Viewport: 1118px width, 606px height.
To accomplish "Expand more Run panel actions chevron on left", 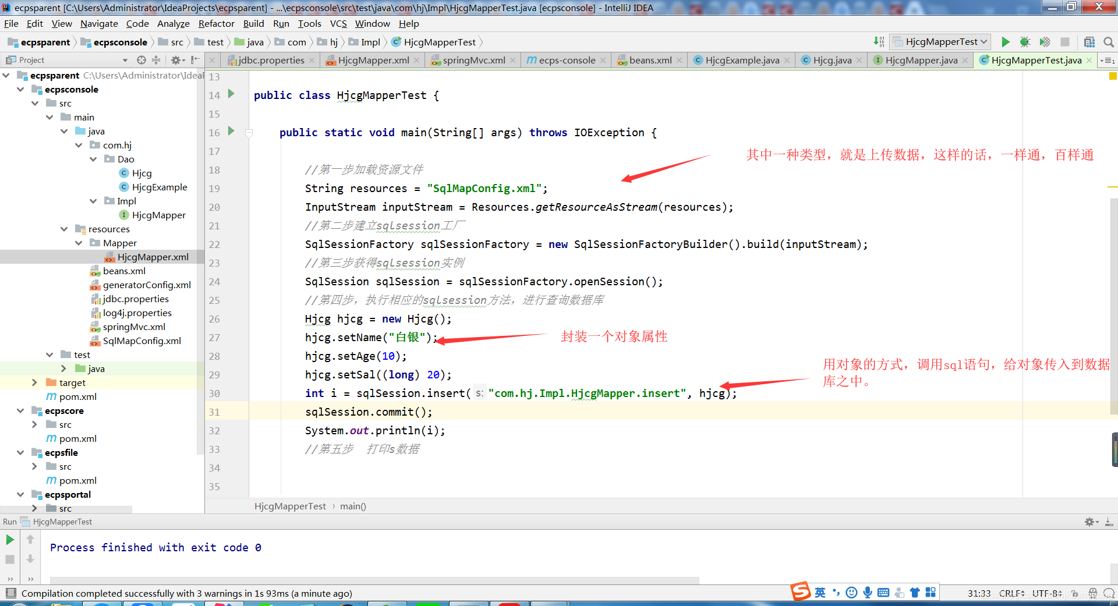I will click(x=10, y=579).
